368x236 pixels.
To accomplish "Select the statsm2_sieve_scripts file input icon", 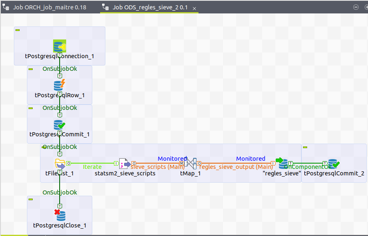I will (x=125, y=164).
